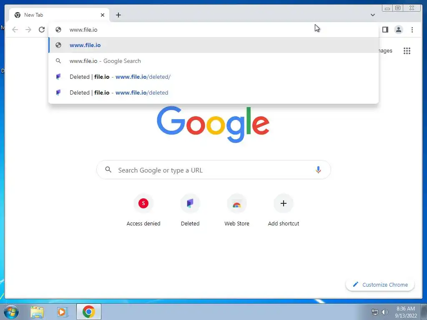Click the Google search box

pyautogui.click(x=213, y=170)
